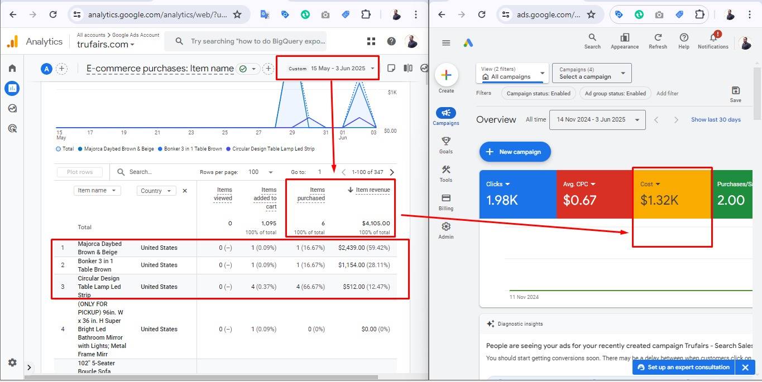Expand trufairs.com account selector
Screen dimensions: 762x382
click(106, 45)
